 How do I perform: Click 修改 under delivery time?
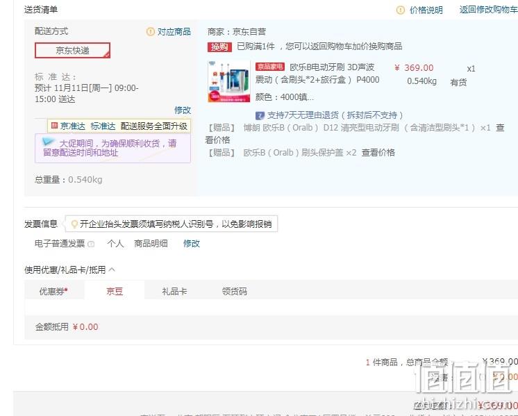pos(183,110)
